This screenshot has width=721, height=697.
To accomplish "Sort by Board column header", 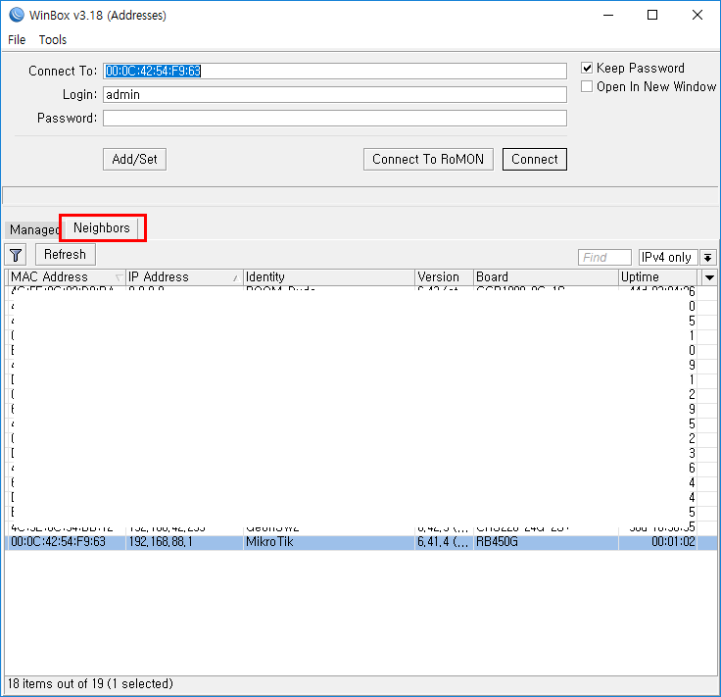I will tap(546, 277).
